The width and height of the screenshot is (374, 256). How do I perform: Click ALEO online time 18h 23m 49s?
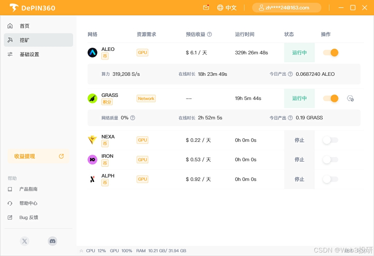point(212,74)
